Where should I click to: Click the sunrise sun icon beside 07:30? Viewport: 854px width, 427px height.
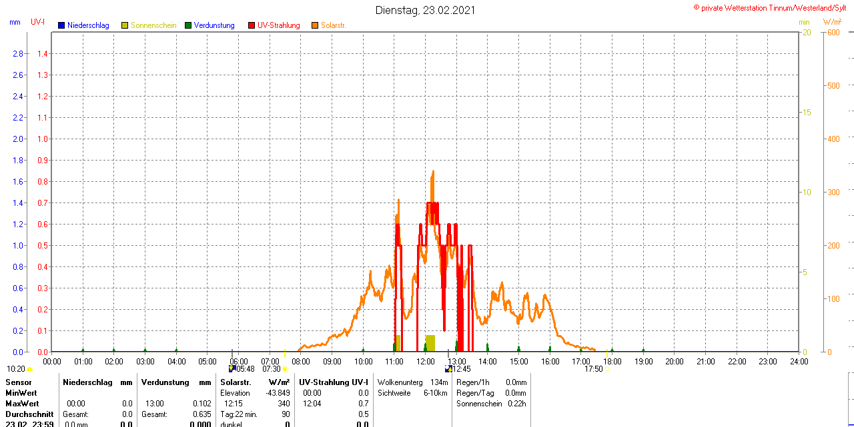pos(285,369)
